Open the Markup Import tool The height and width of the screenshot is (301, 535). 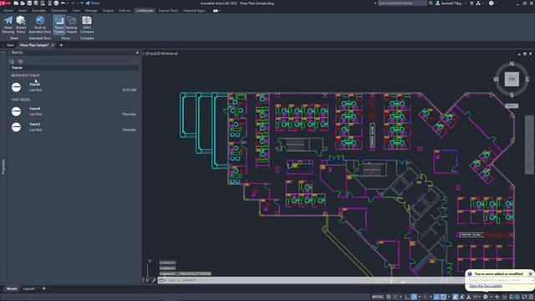tap(71, 24)
